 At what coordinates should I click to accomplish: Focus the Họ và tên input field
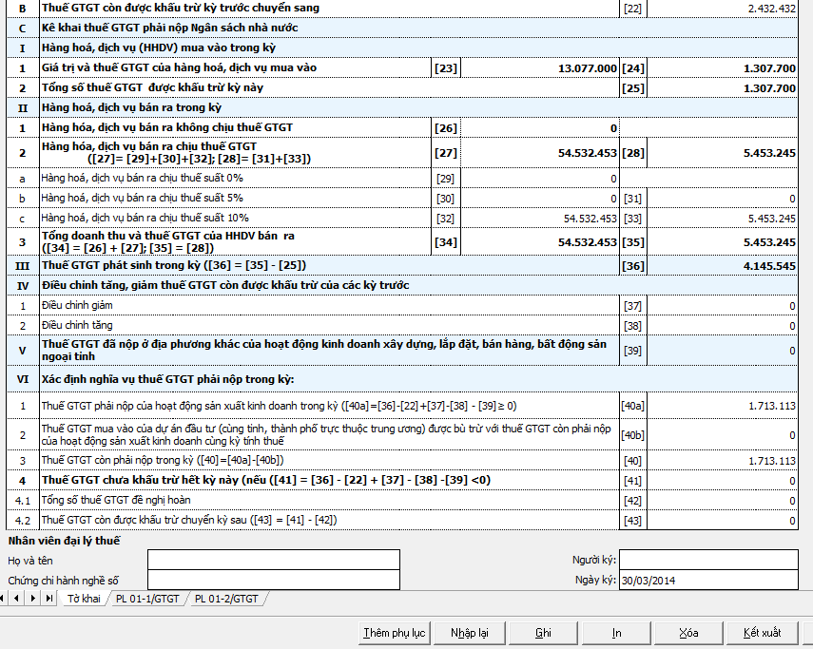pos(274,560)
